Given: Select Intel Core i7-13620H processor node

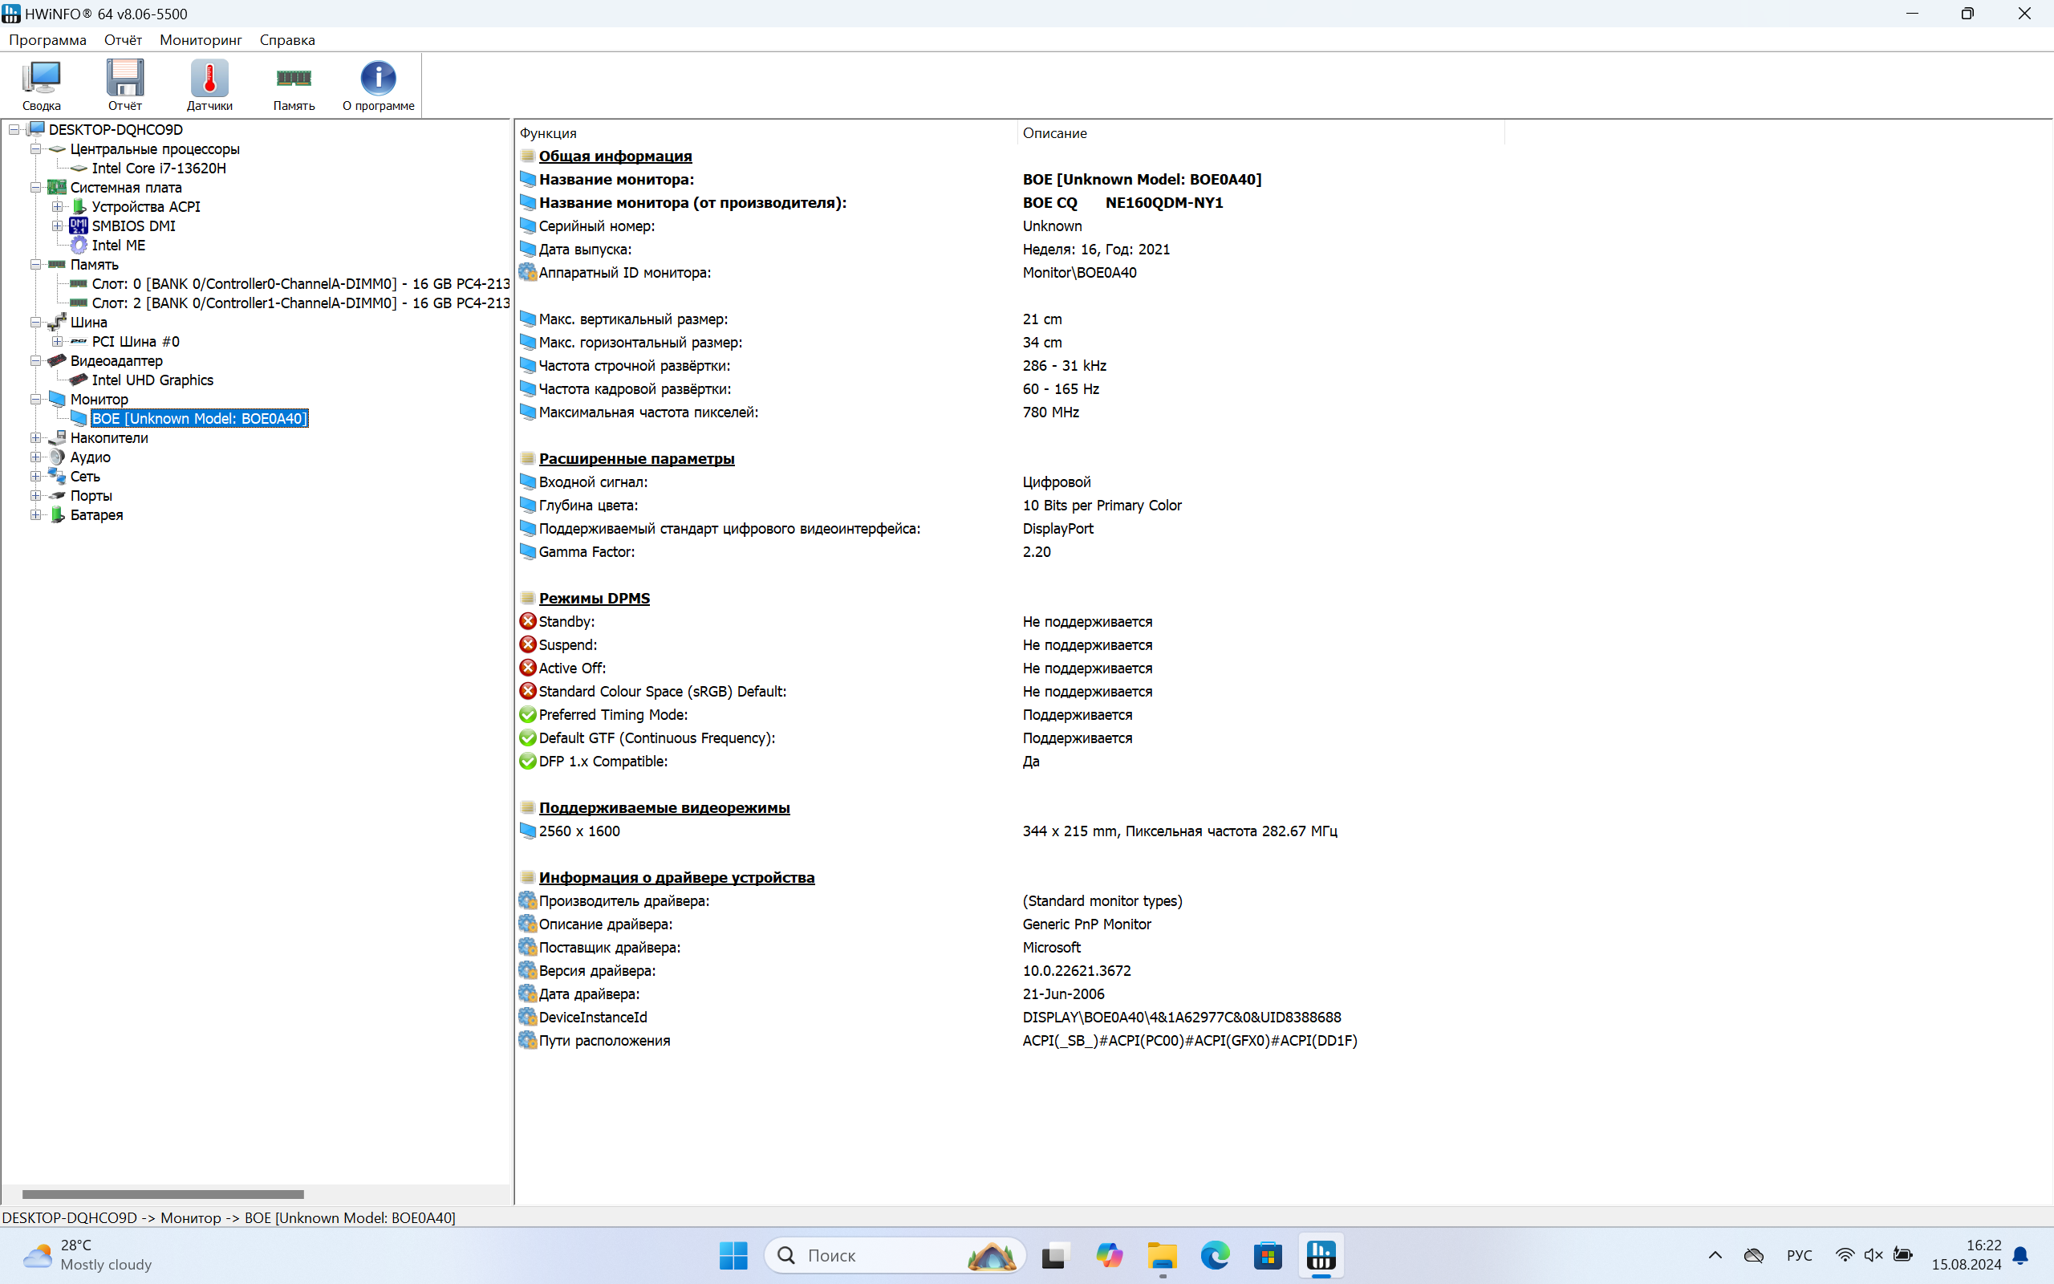Looking at the screenshot, I should pos(159,169).
